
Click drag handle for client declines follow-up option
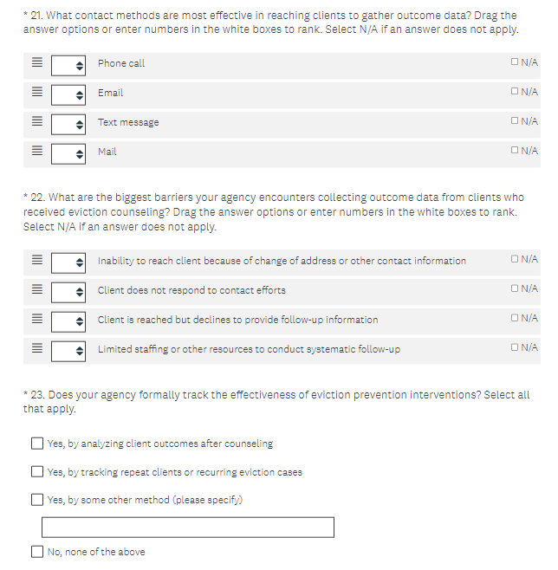point(37,321)
